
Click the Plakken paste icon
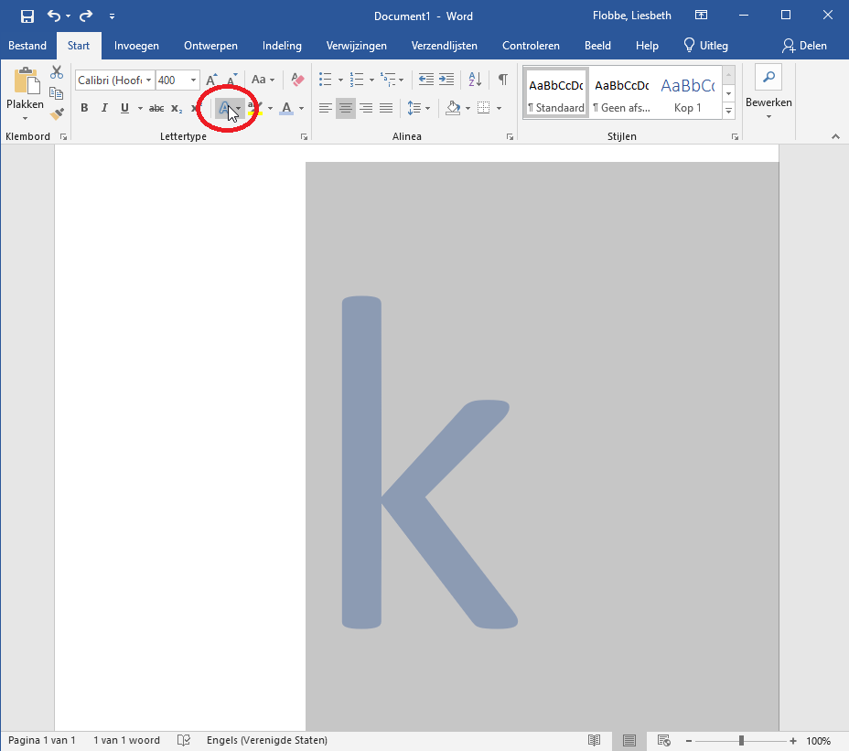(27, 81)
